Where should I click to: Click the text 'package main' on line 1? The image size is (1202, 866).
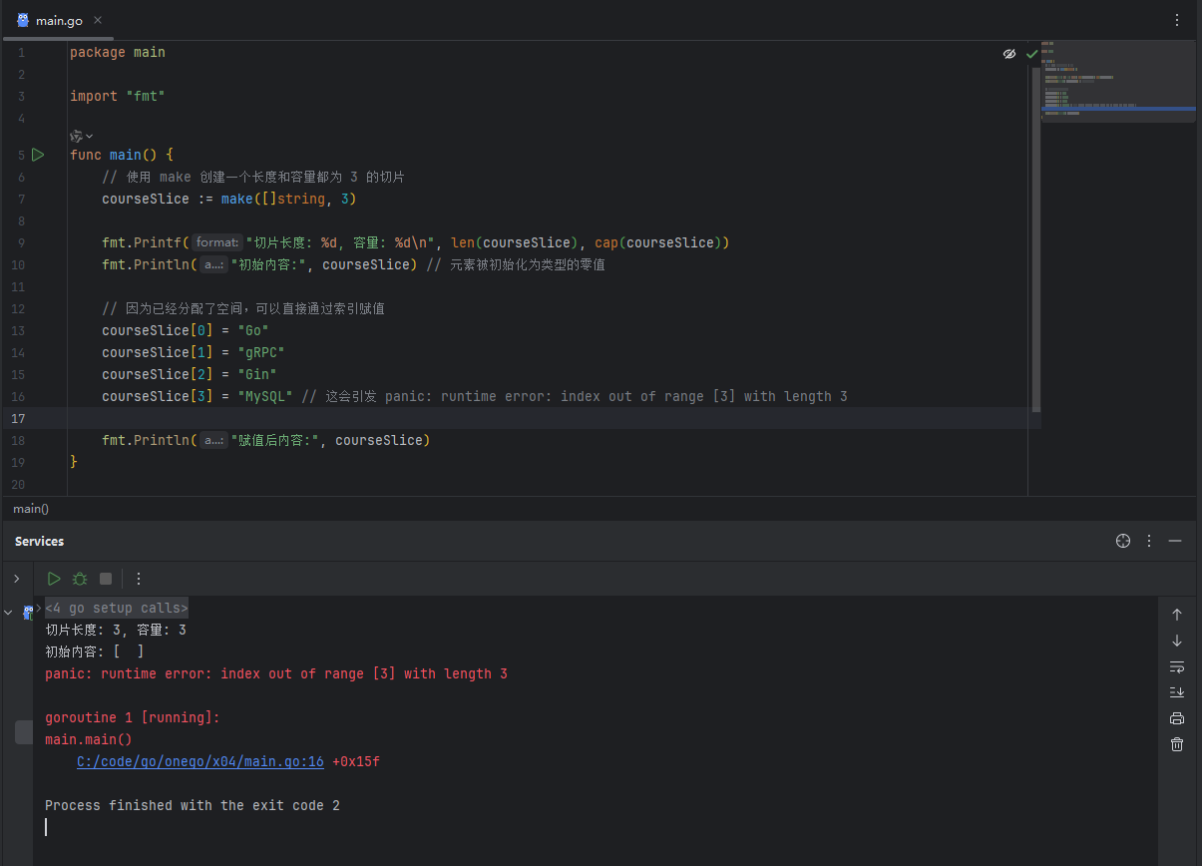[118, 52]
